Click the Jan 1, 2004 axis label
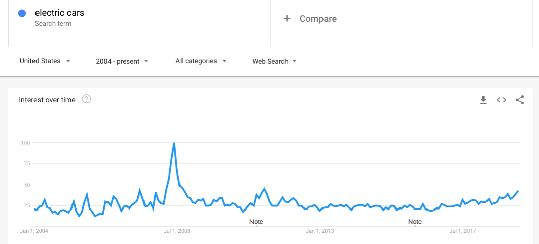Viewport: 539px width, 244px height. coord(34,231)
